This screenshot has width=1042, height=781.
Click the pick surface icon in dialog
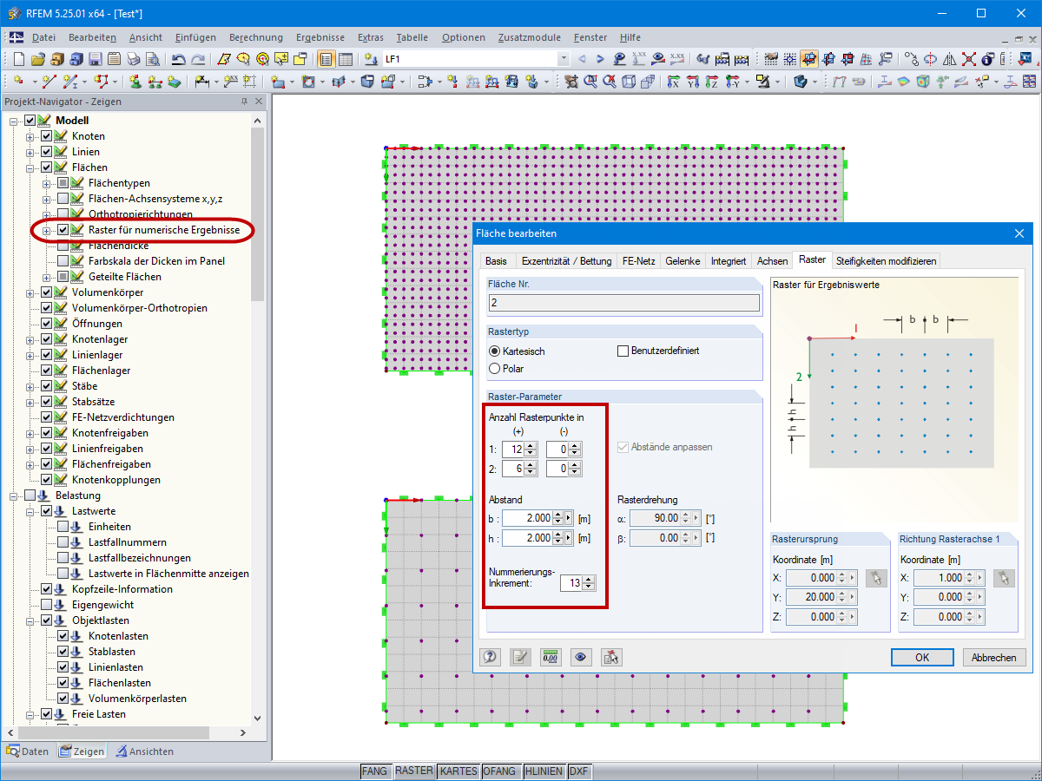611,657
